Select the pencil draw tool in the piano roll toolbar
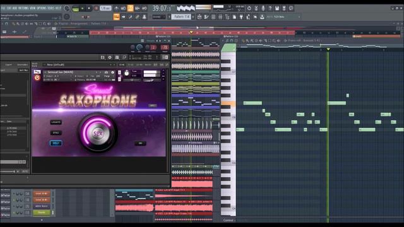The height and width of the screenshot is (227, 404). pyautogui.click(x=243, y=40)
